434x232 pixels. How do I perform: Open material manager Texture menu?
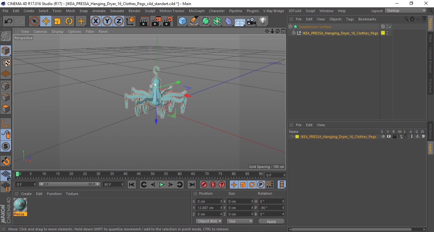(72, 194)
